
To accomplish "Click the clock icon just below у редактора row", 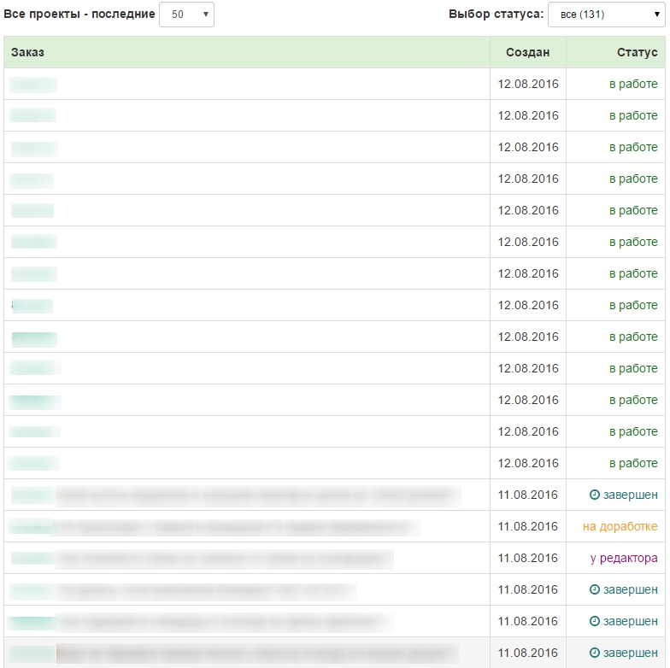I will [595, 589].
